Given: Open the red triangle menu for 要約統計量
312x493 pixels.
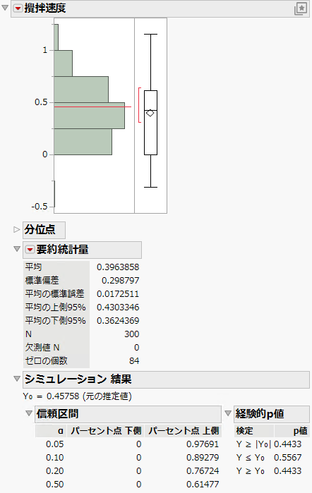Looking at the screenshot, I should [x=30, y=250].
